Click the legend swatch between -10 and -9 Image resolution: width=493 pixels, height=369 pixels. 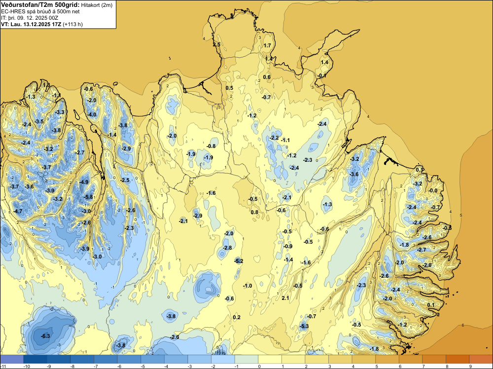(x=35, y=359)
